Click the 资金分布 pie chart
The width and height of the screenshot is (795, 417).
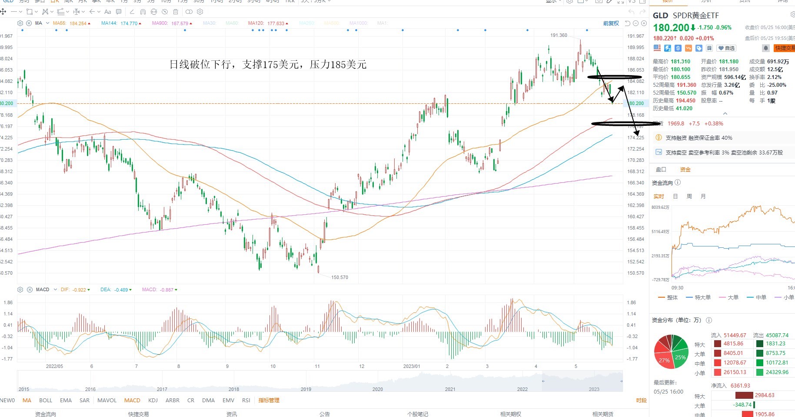click(x=671, y=352)
